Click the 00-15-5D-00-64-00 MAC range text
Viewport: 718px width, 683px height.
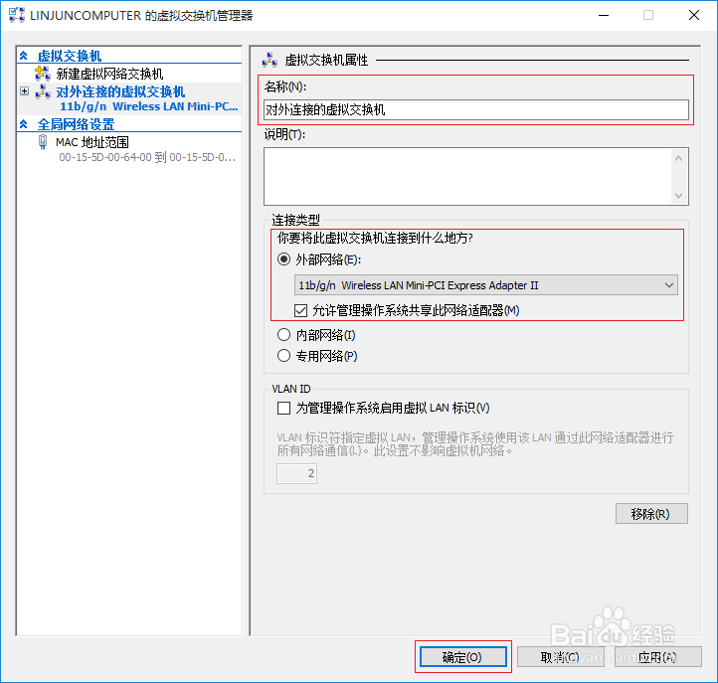coord(147,157)
